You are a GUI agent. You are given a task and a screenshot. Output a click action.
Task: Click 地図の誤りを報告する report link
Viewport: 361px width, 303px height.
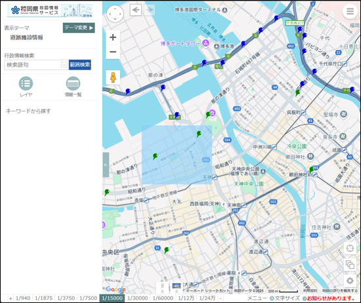click(339, 291)
